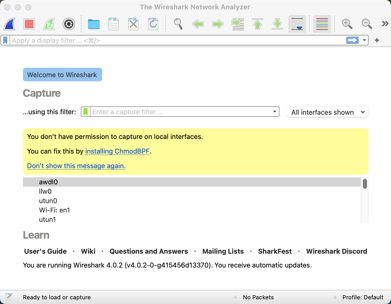
Task: Select the Wi-Fi: en1 interface
Action: click(192, 210)
